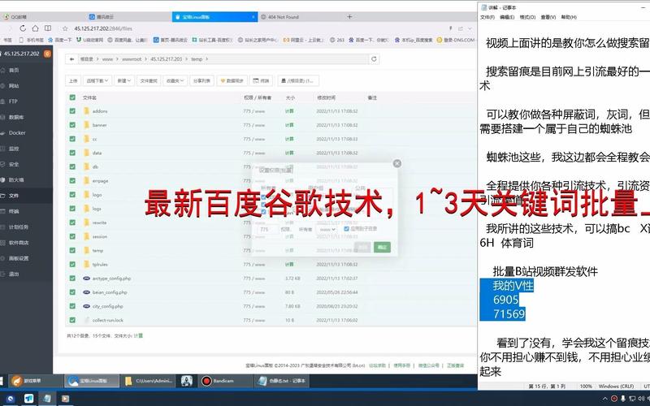Click the calculate size link for tplrules row
The image size is (650, 406).
(289, 265)
